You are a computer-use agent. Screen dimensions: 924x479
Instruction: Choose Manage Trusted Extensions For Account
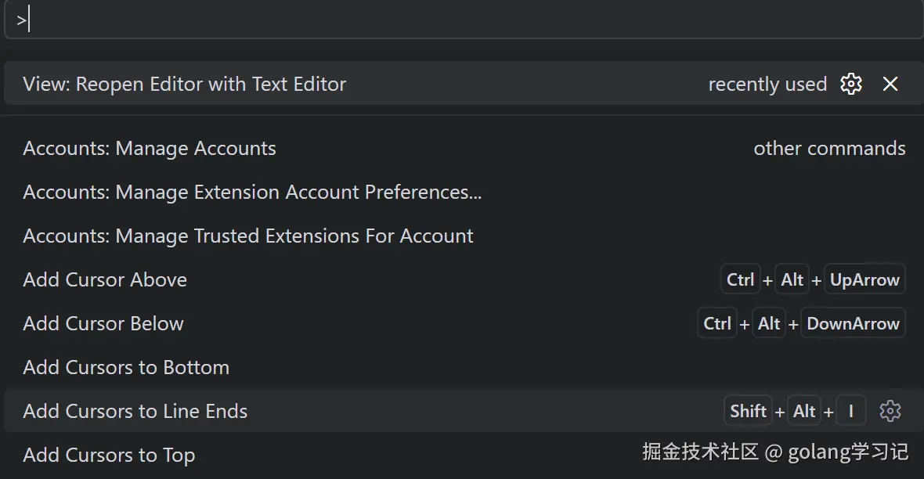(248, 236)
